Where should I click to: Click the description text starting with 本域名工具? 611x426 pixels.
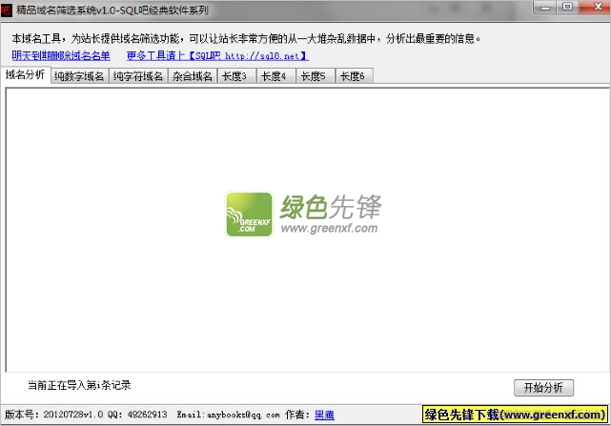tap(246, 38)
